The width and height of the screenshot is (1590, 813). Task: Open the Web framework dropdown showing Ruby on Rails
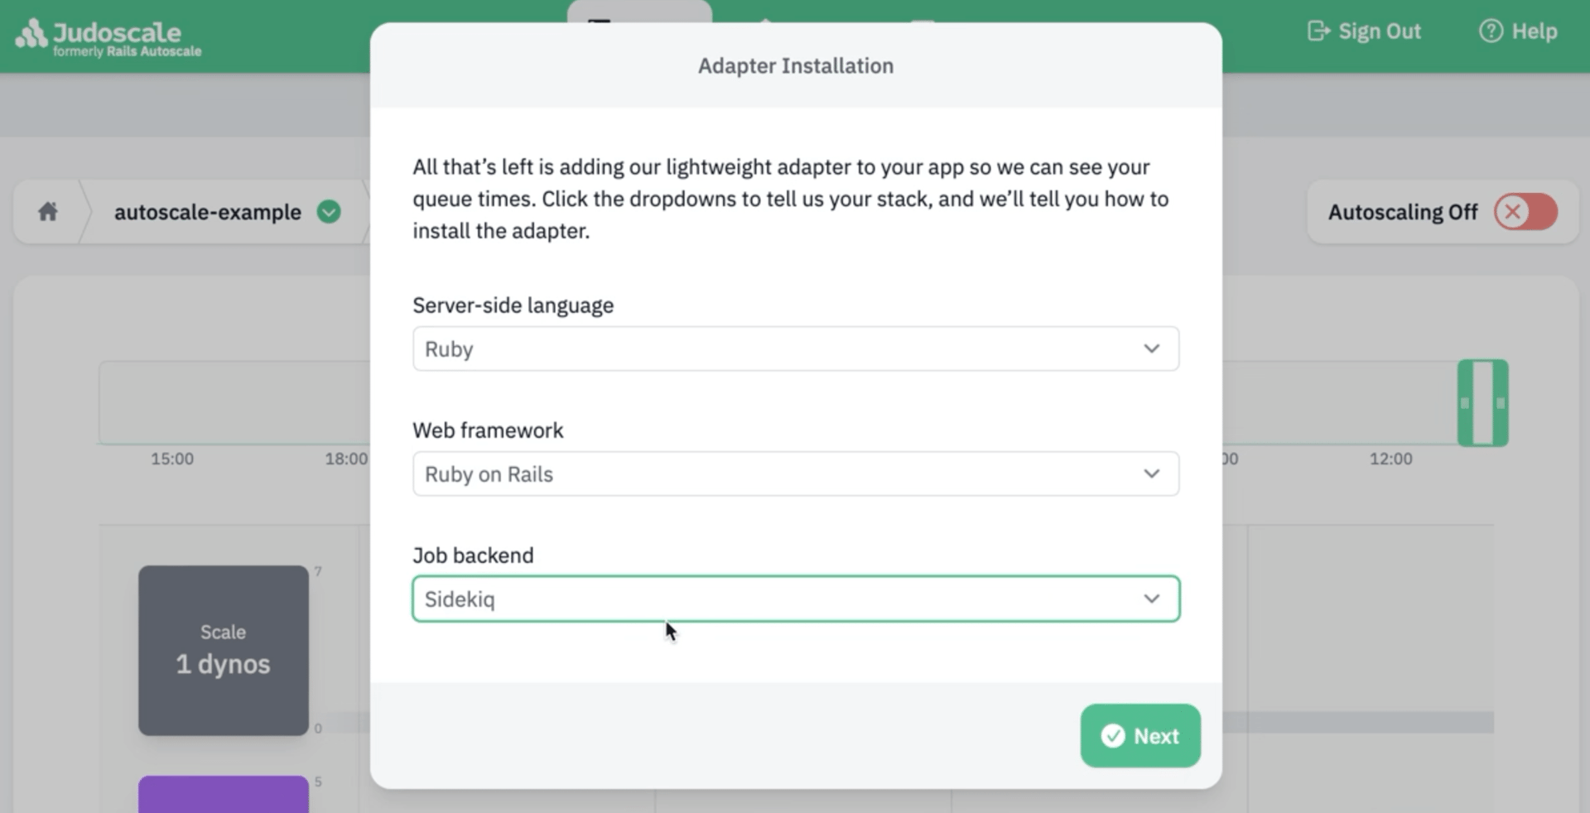click(x=795, y=474)
